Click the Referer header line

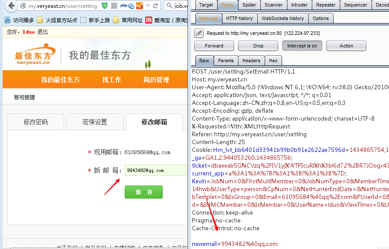tap(249, 134)
